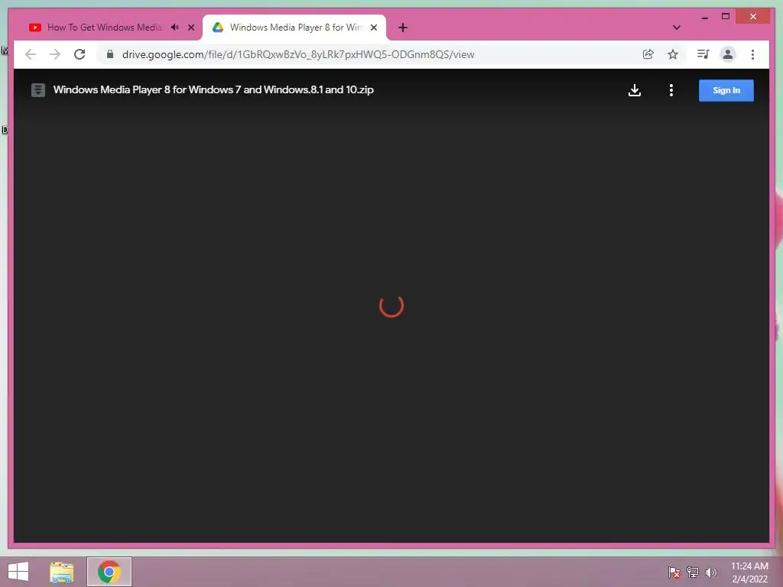Image resolution: width=783 pixels, height=587 pixels.
Task: Select the Windows Media Player 8 Drive tab
Action: pos(295,28)
